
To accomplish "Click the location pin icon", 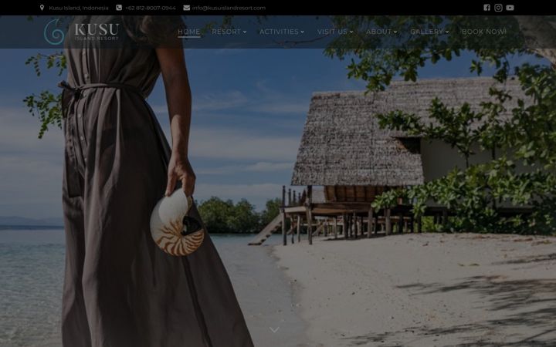I will pyautogui.click(x=42, y=8).
